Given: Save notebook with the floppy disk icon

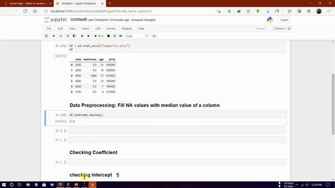Looking at the screenshot, I should tap(47, 36).
